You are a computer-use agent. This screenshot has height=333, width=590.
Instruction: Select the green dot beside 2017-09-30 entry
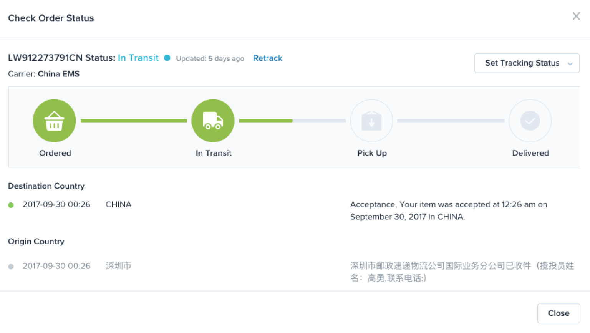click(11, 205)
